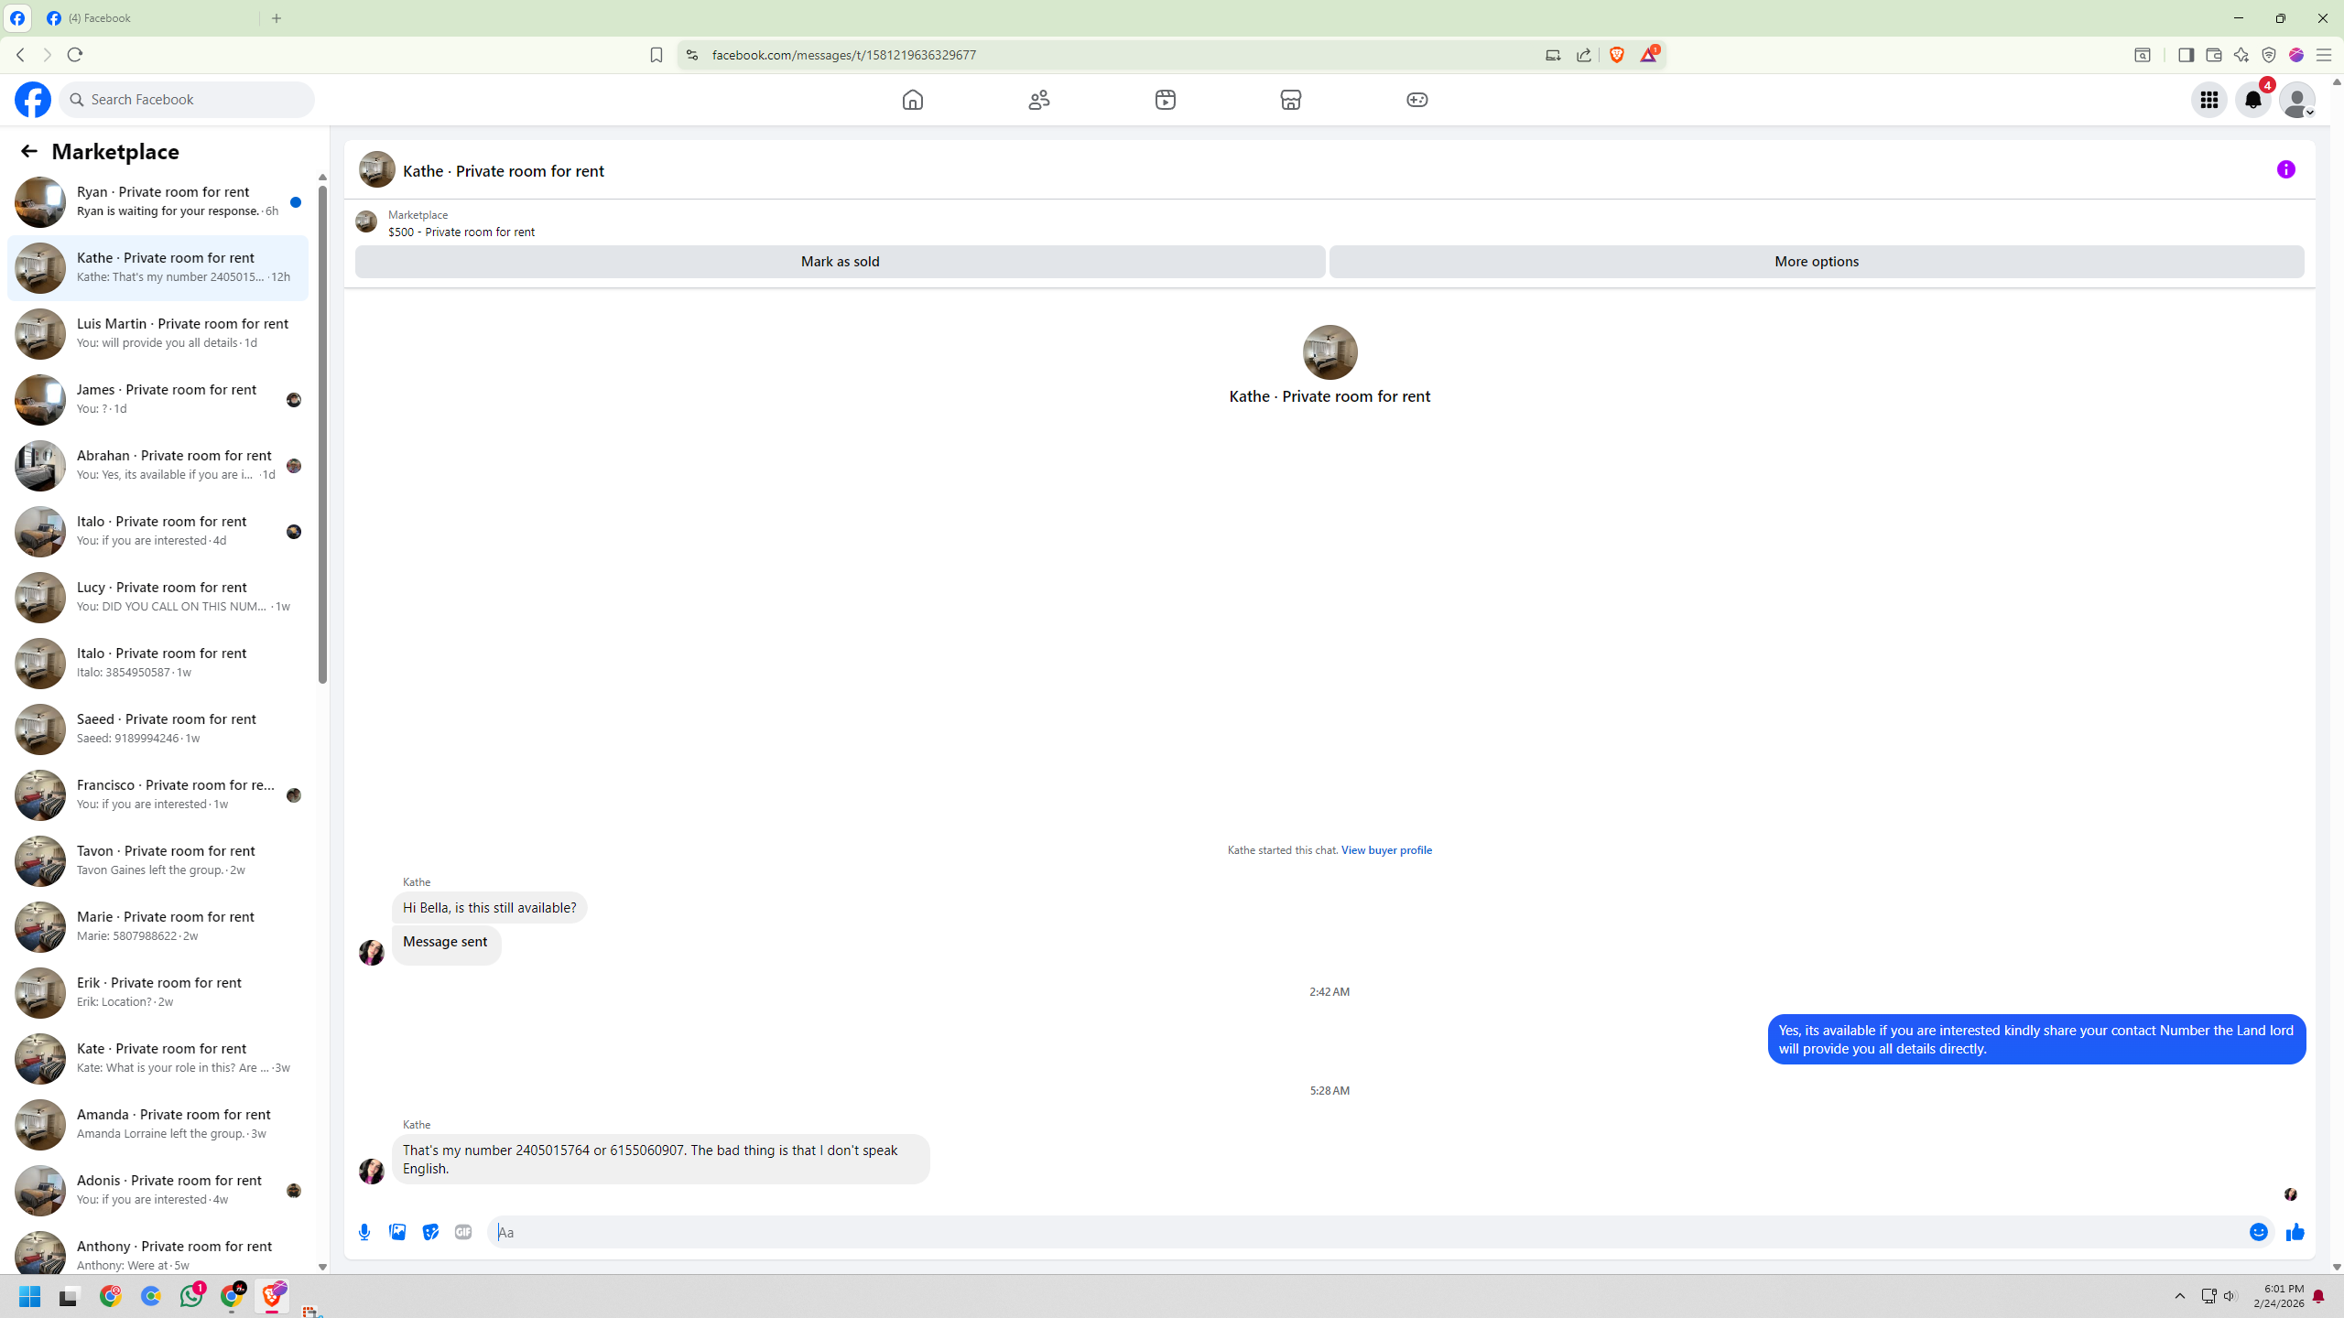Switch to the Facebook Home tab

click(x=912, y=100)
